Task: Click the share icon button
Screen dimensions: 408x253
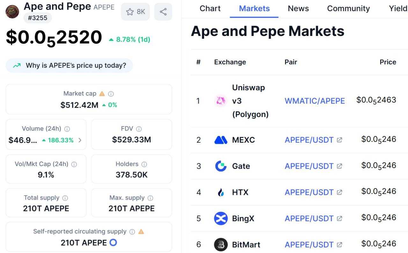Action: [x=163, y=12]
